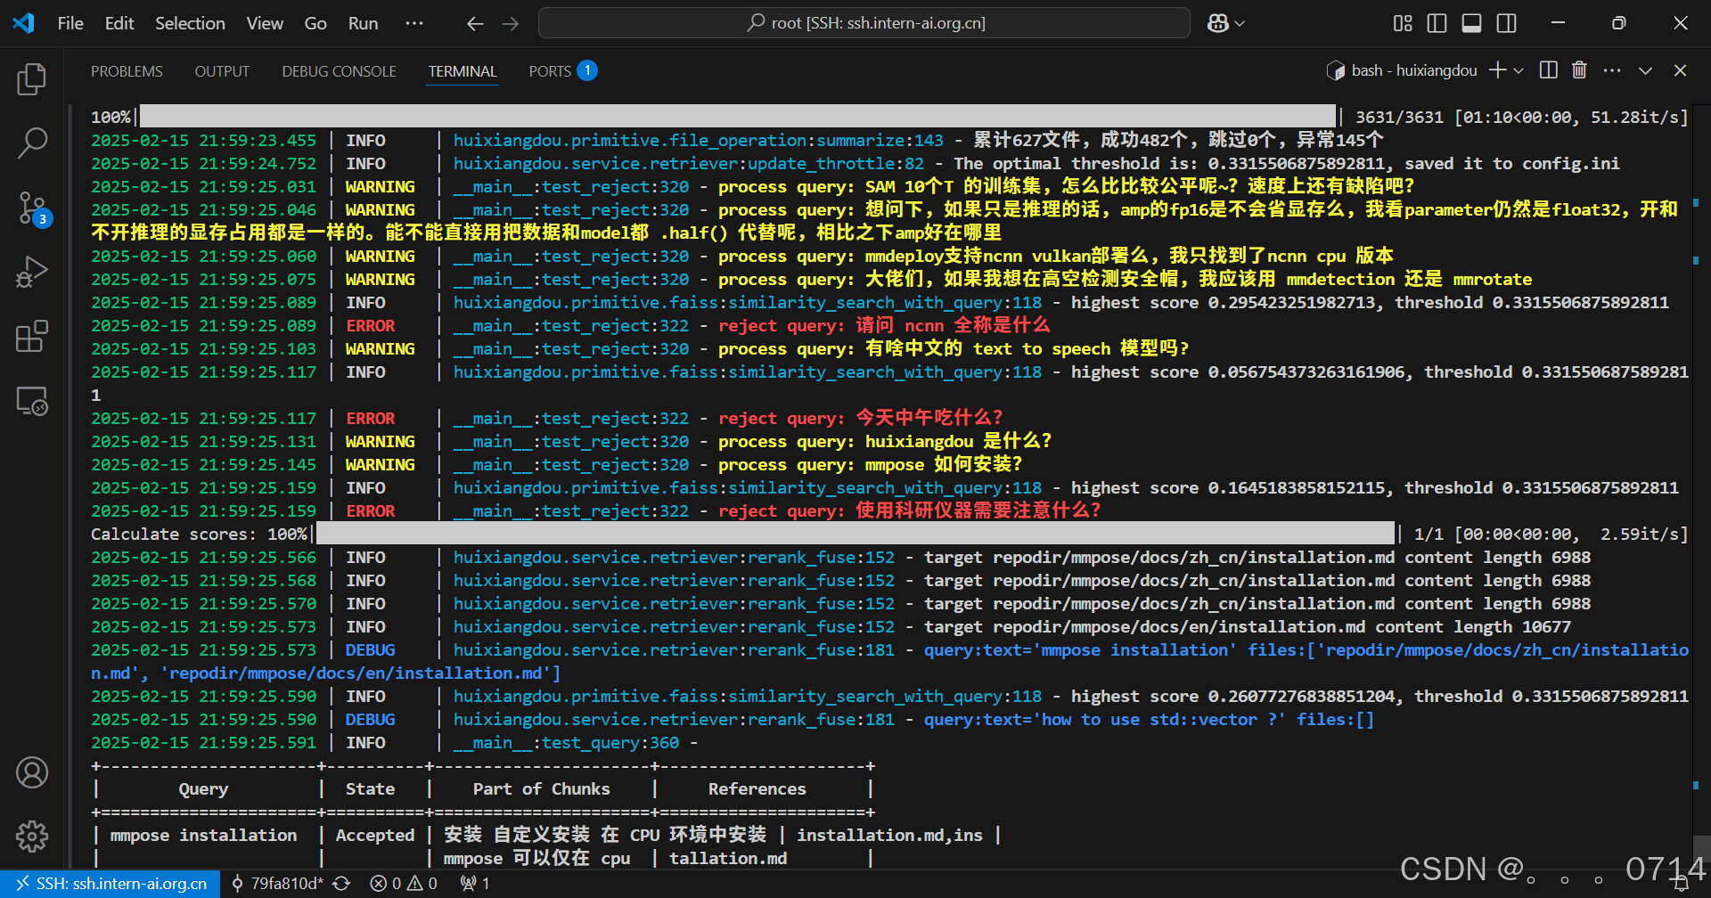The height and width of the screenshot is (898, 1711).
Task: Open the Copilot chat icon
Action: tap(1218, 23)
